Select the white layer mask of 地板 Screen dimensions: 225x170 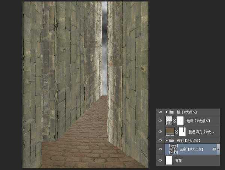[181, 121]
